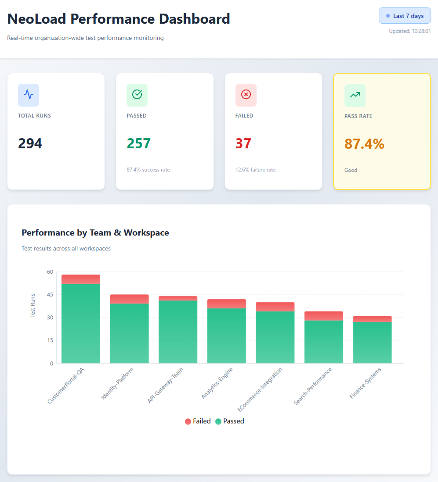This screenshot has height=482, width=438.
Task: Click the Updated: 10:28:01 timestamp
Action: coord(409,31)
